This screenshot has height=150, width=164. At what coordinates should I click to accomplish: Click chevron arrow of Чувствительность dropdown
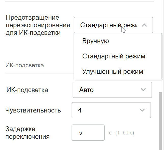click(x=142, y=110)
